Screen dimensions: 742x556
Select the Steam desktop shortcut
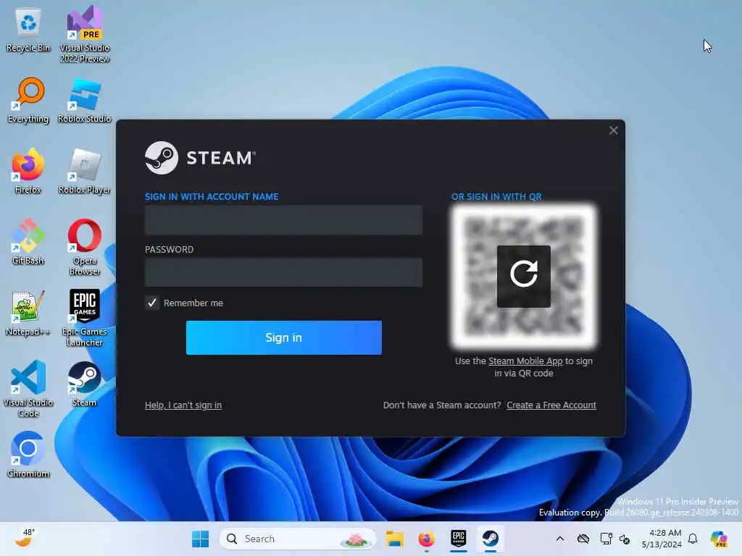tap(84, 384)
